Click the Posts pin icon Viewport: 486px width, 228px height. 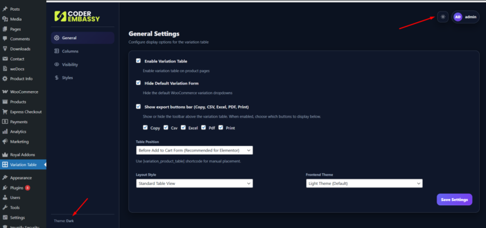tap(5, 9)
